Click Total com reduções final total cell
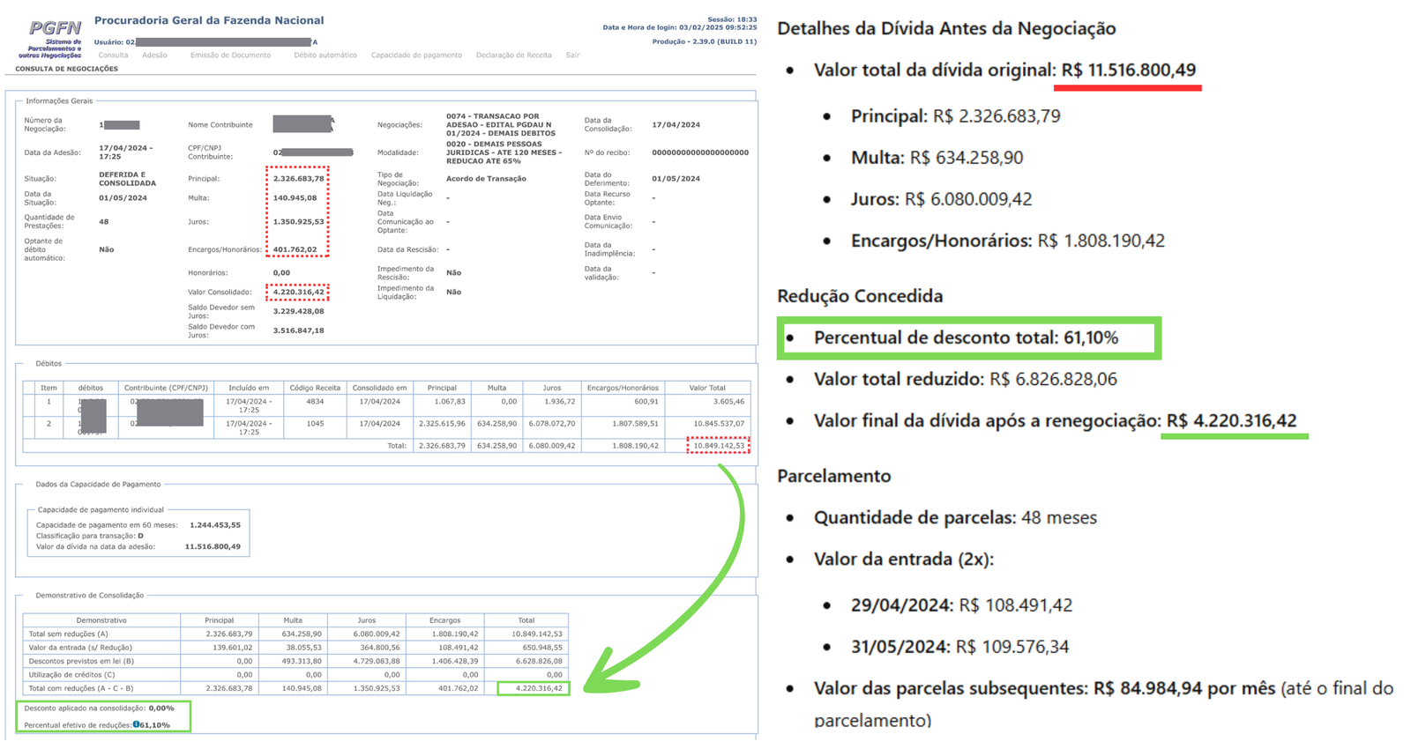 534,688
